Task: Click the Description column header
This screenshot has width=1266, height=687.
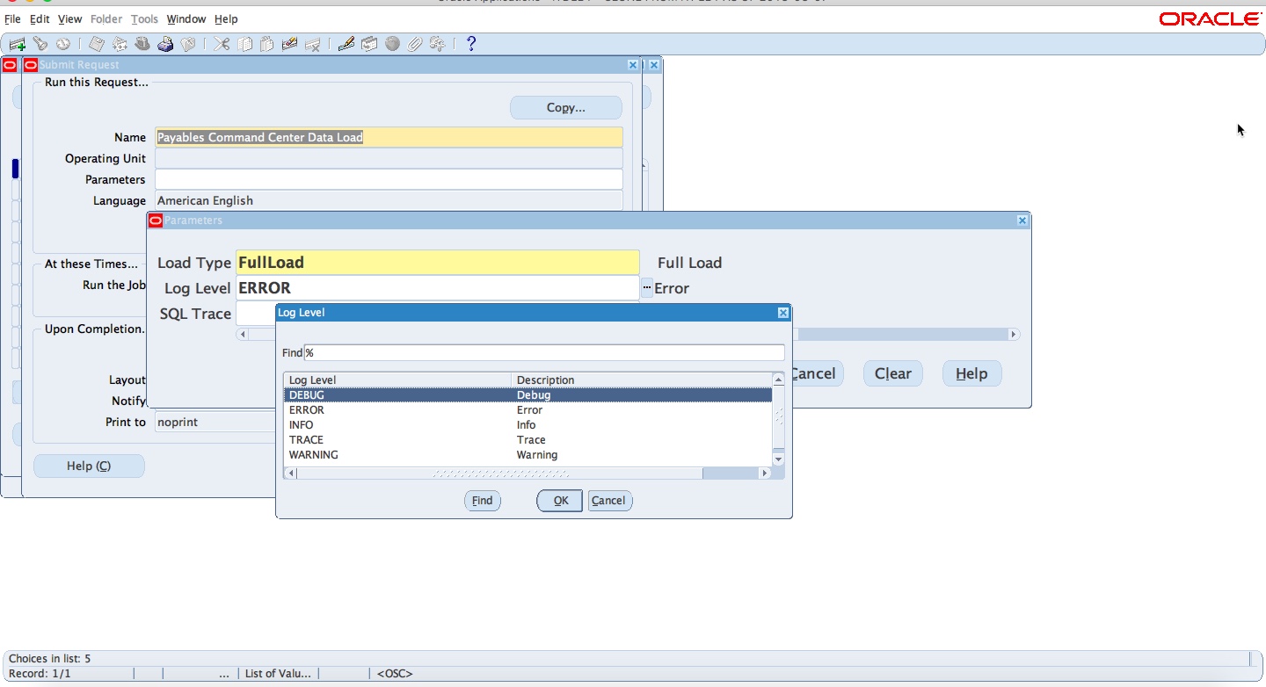Action: 641,380
